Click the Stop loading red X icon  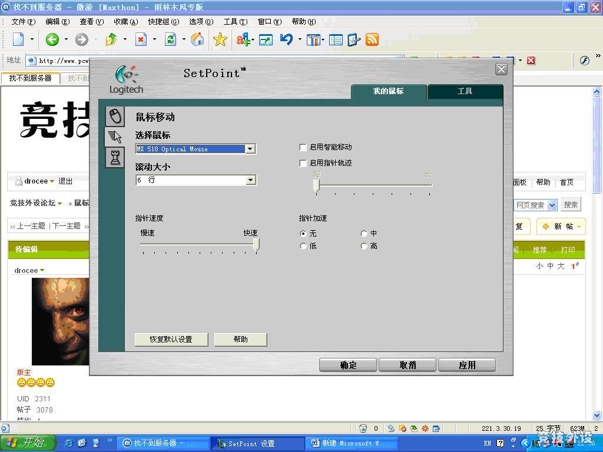[x=141, y=39]
